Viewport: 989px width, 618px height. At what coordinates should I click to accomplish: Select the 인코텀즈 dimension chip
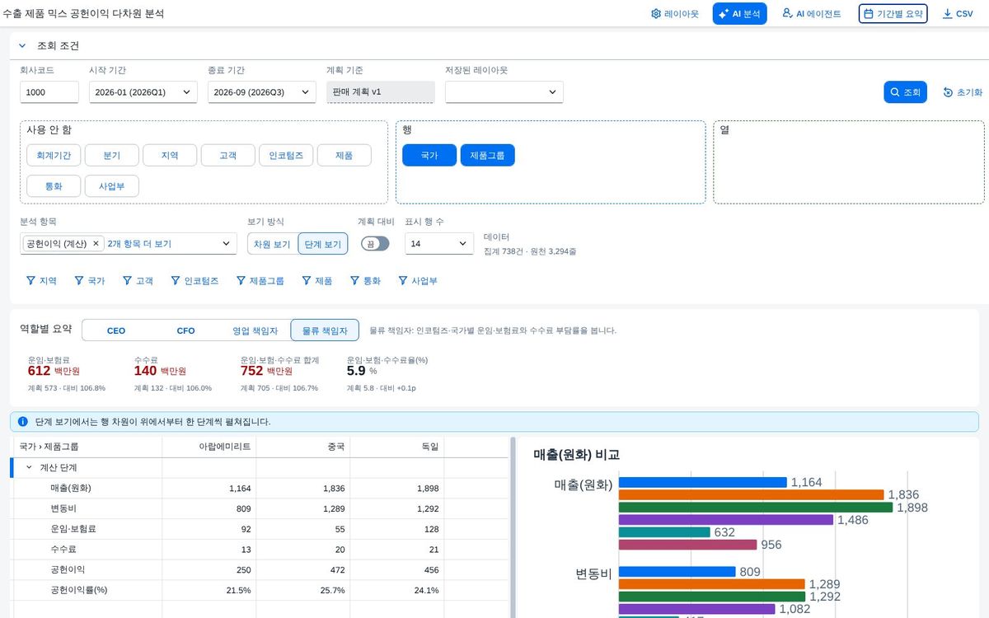tap(286, 155)
